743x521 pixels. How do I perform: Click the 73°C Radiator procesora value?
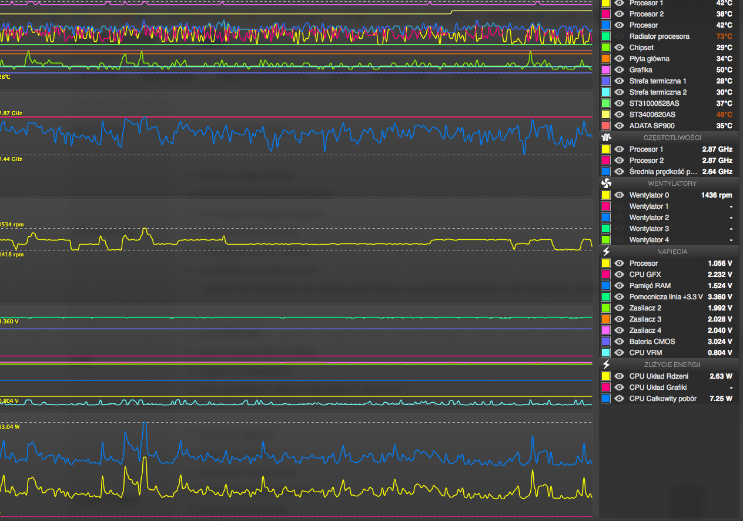724,36
